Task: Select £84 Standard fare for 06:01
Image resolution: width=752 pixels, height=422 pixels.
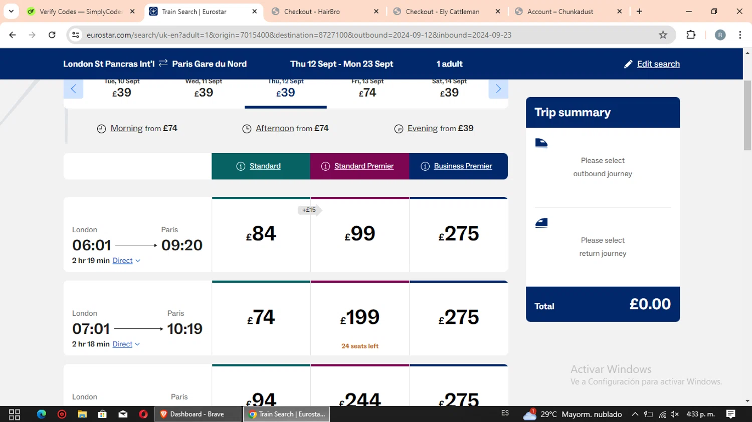Action: tap(261, 234)
